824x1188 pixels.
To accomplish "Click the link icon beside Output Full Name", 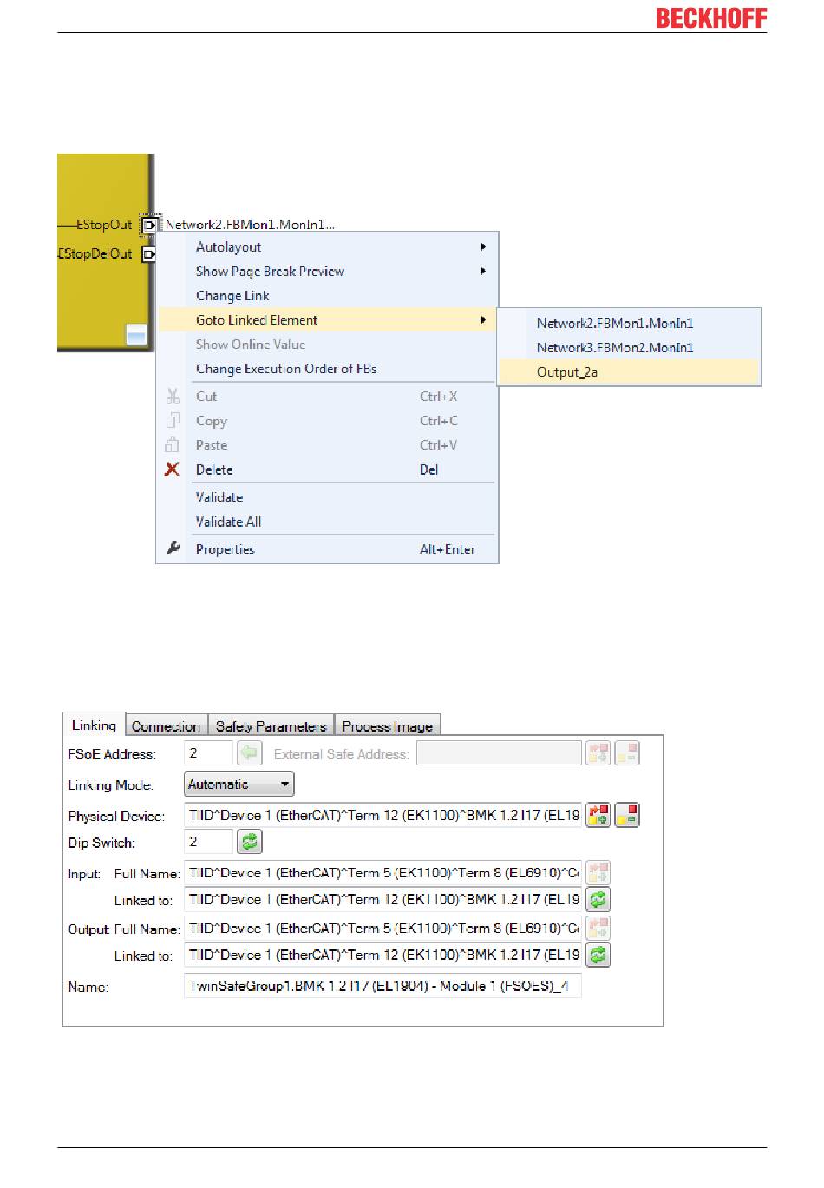I will click(598, 928).
